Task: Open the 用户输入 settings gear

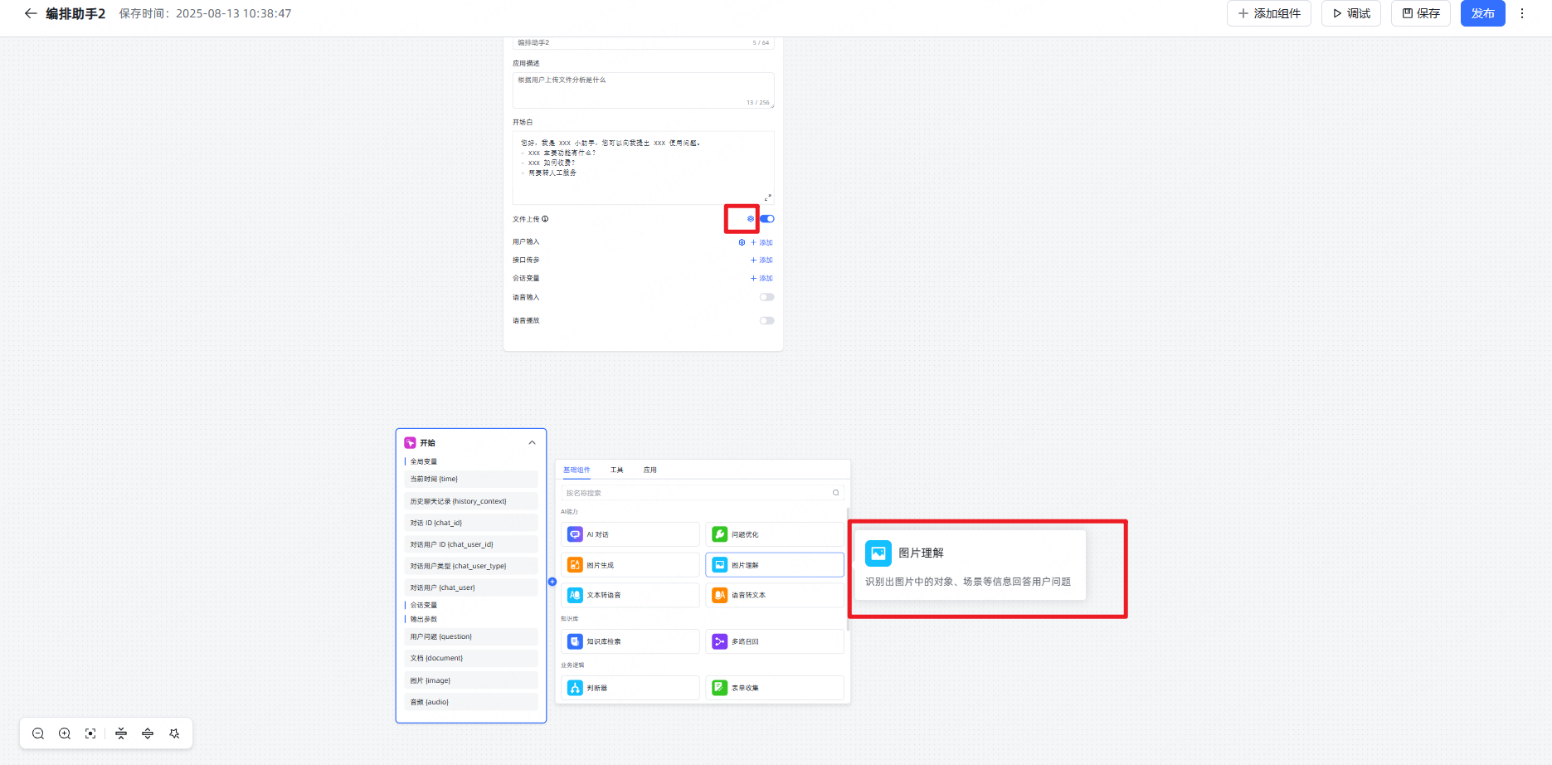Action: [x=742, y=242]
